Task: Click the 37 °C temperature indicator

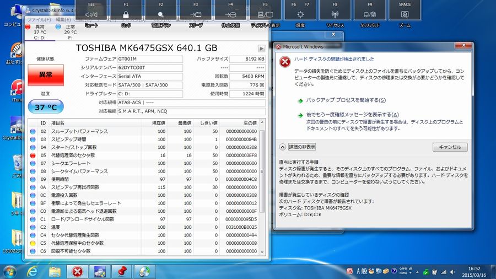Action: click(x=46, y=107)
